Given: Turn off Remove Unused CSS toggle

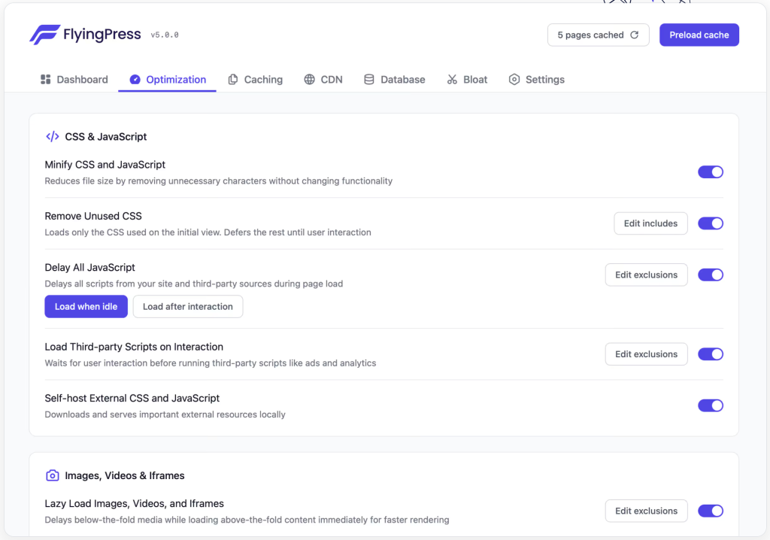Looking at the screenshot, I should [x=711, y=223].
